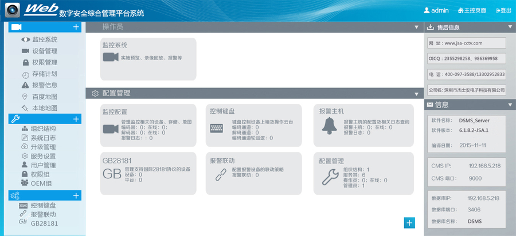
Task: Click 登出 to log out
Action: 504,10
